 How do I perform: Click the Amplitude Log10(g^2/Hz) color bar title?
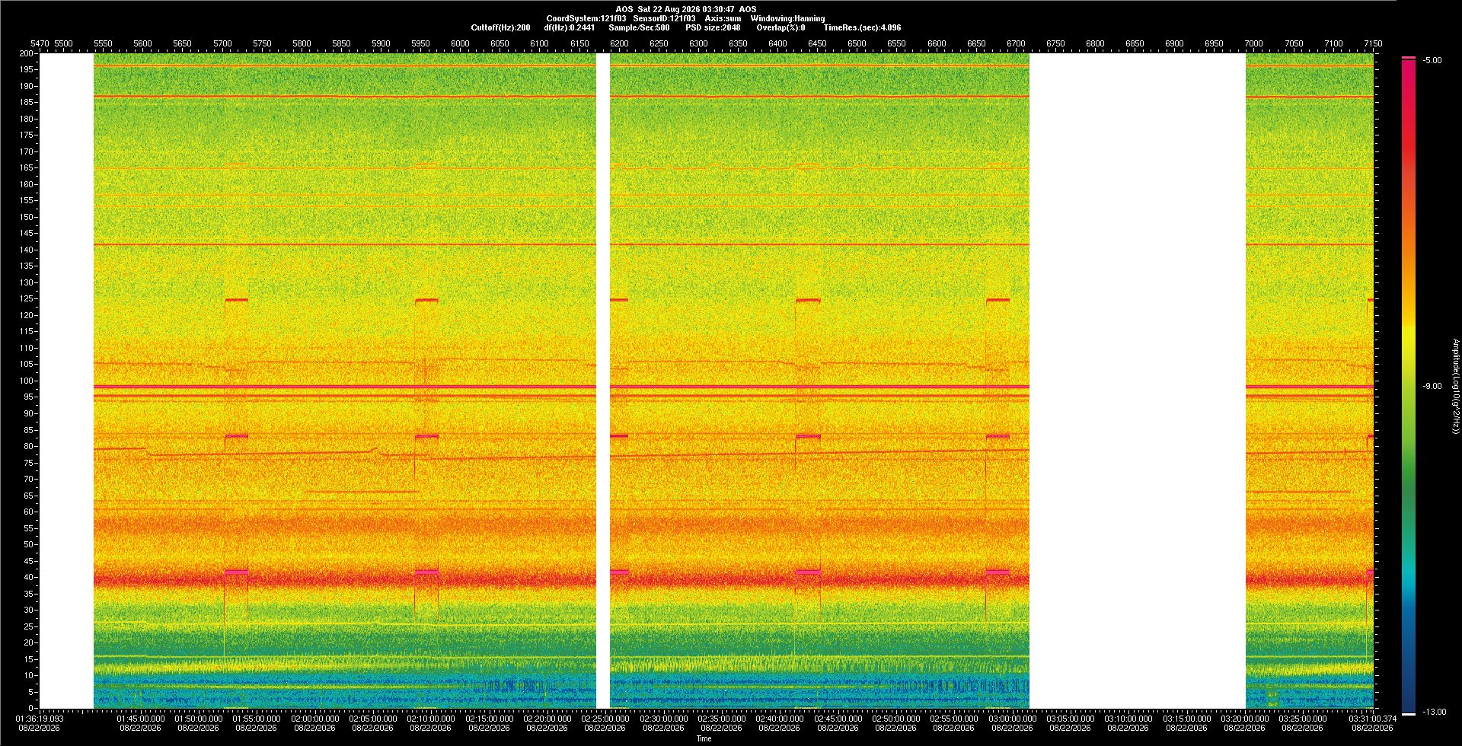pyautogui.click(x=1455, y=386)
